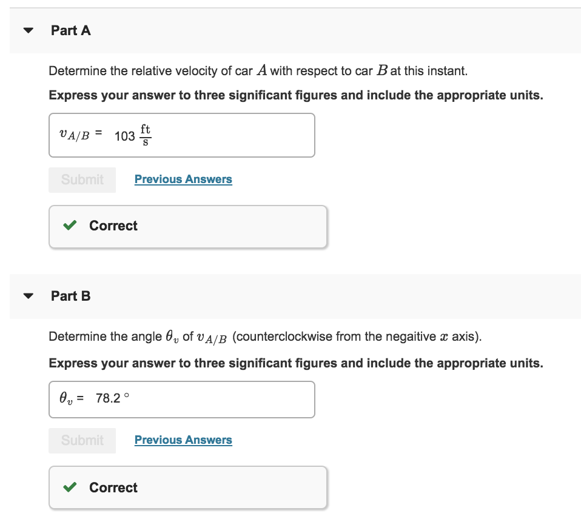Click the angle answer field showing 78.2 degrees
581x519 pixels.
pyautogui.click(x=182, y=399)
